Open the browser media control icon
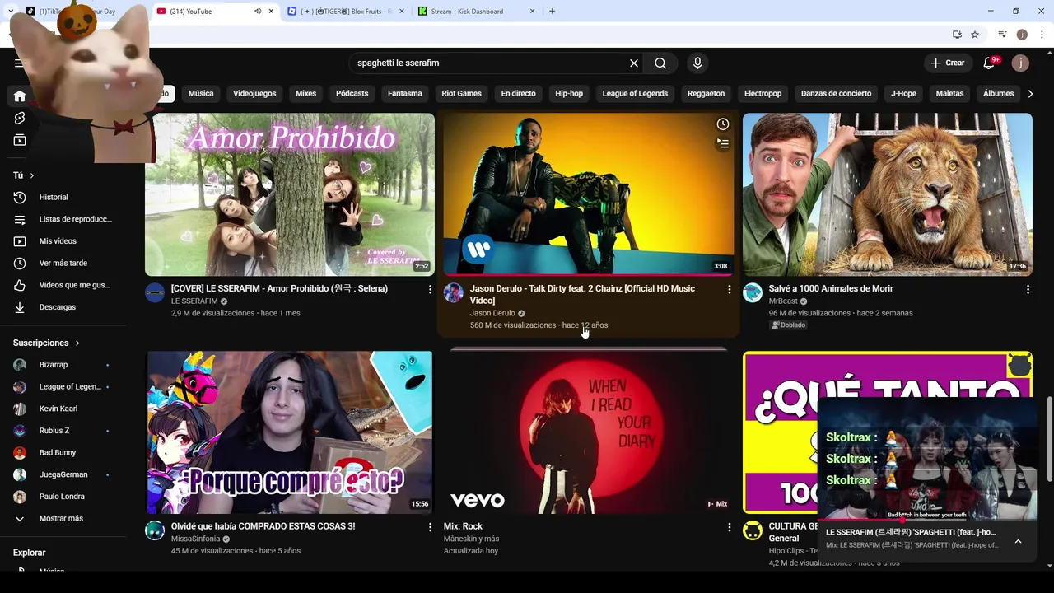The width and height of the screenshot is (1054, 593). pos(1002,35)
